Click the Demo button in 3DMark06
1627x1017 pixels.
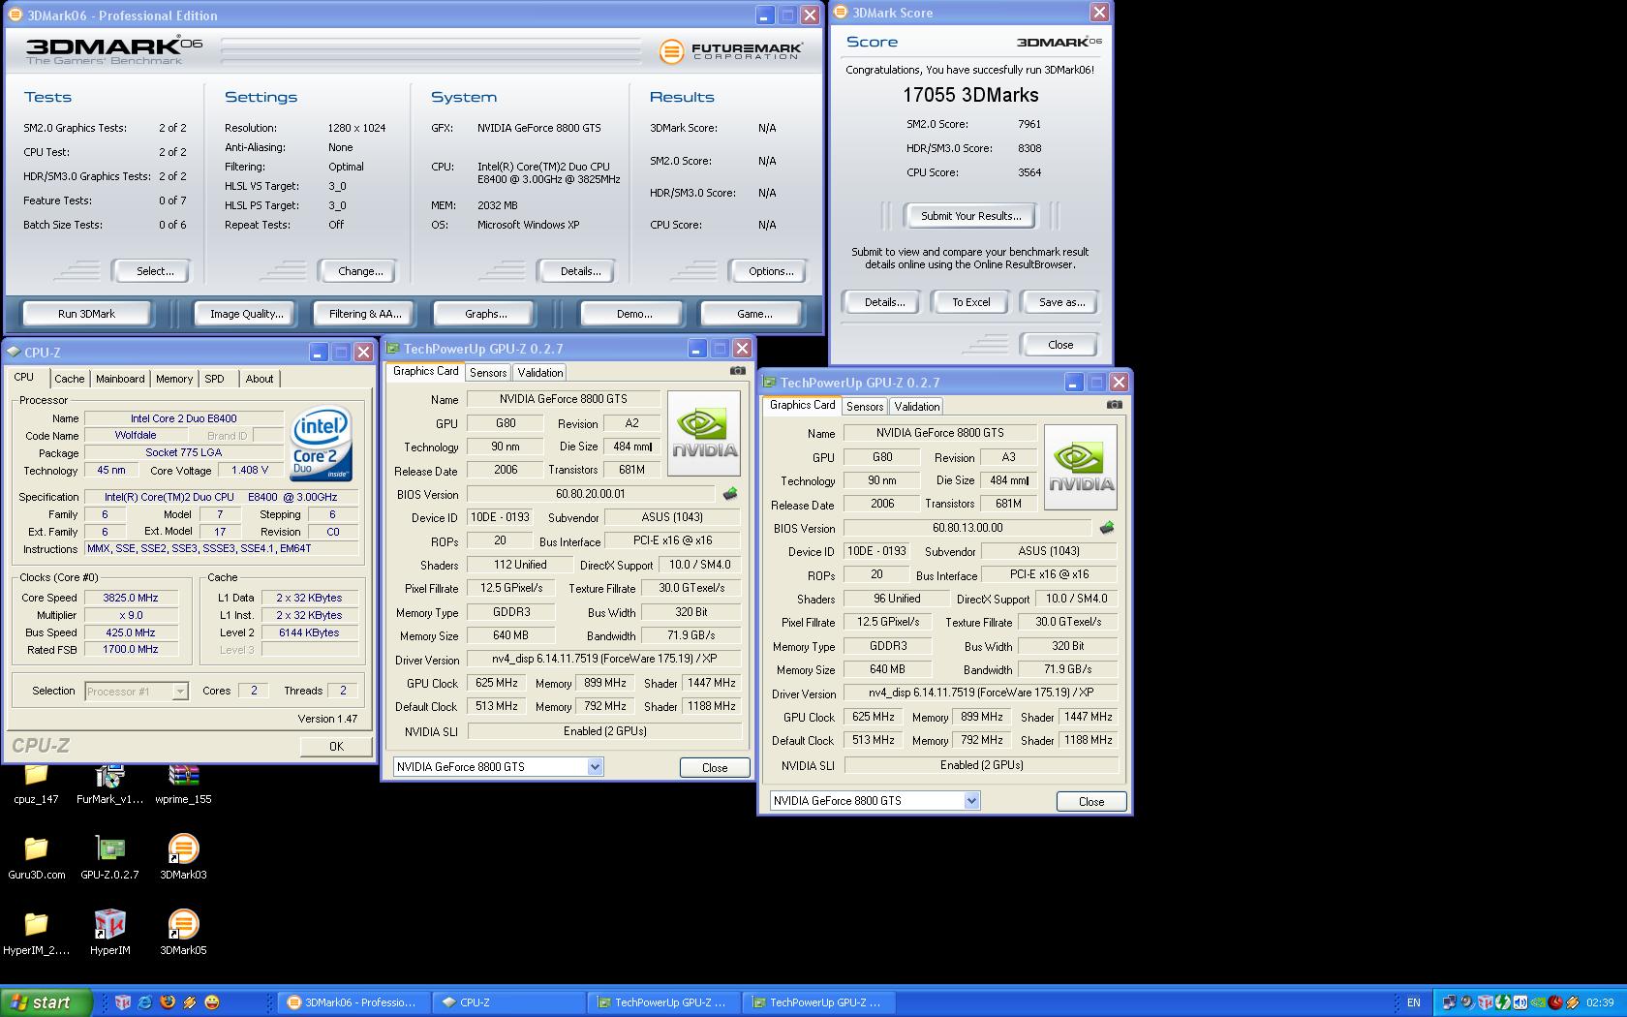point(634,314)
